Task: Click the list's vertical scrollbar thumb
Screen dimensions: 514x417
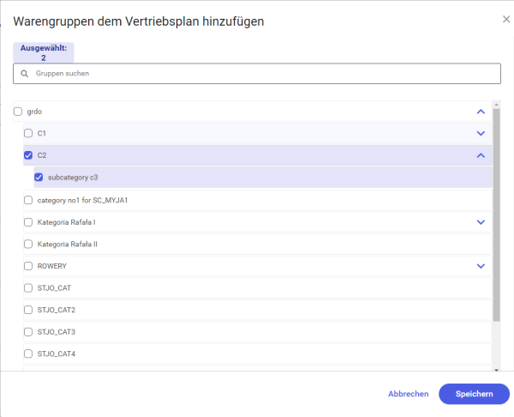Action: point(496,215)
